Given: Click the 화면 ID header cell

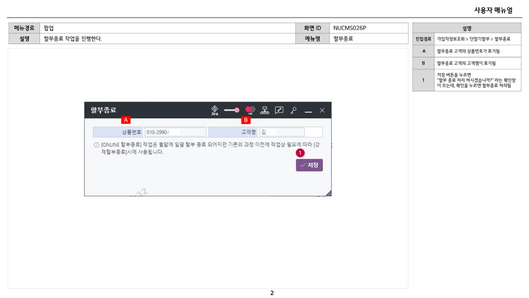Looking at the screenshot, I should coord(312,28).
